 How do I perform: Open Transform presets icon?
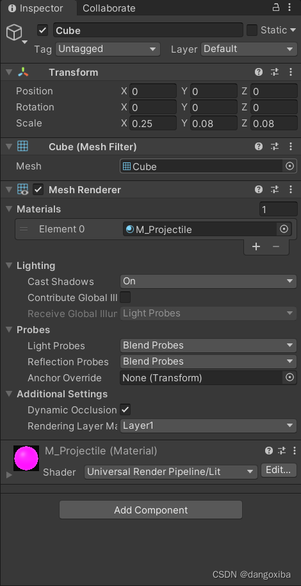(x=275, y=73)
